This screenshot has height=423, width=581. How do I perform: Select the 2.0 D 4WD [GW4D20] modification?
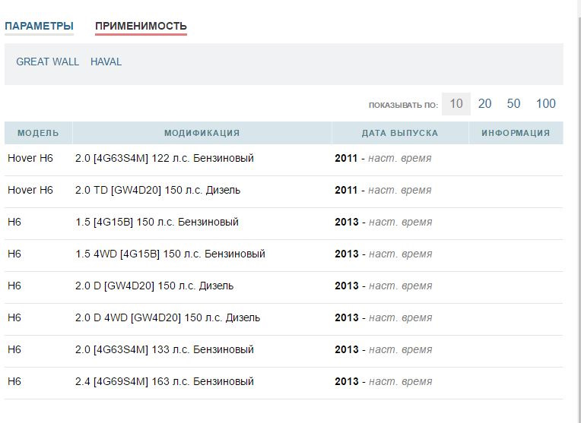click(167, 317)
